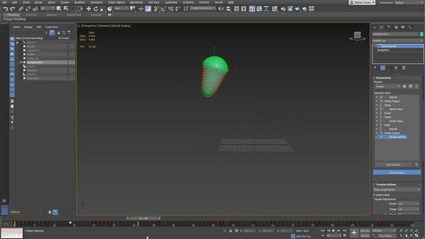This screenshot has width=425, height=239.
Task: Toggle Show end result button in modifier stack
Action: coord(382,68)
